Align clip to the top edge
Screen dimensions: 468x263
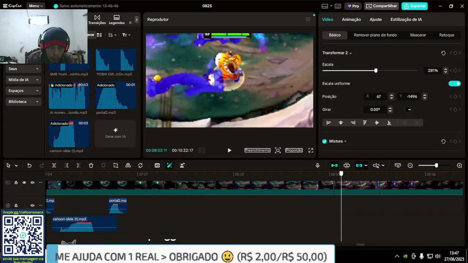pos(365,123)
